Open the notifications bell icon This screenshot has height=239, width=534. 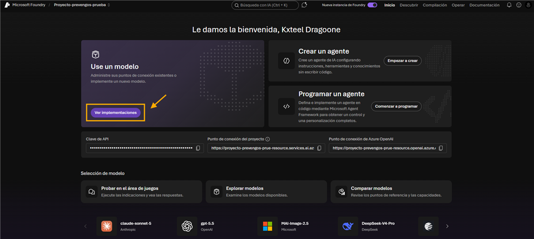(509, 5)
